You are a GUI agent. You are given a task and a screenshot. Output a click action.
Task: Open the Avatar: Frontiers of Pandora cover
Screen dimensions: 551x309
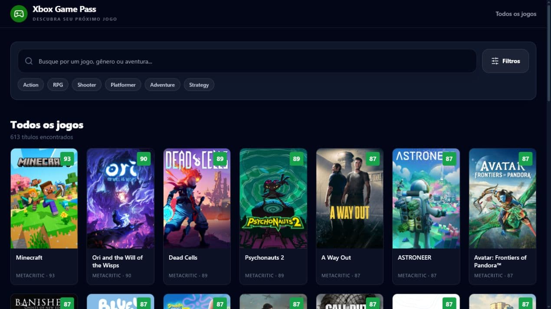[502, 199]
